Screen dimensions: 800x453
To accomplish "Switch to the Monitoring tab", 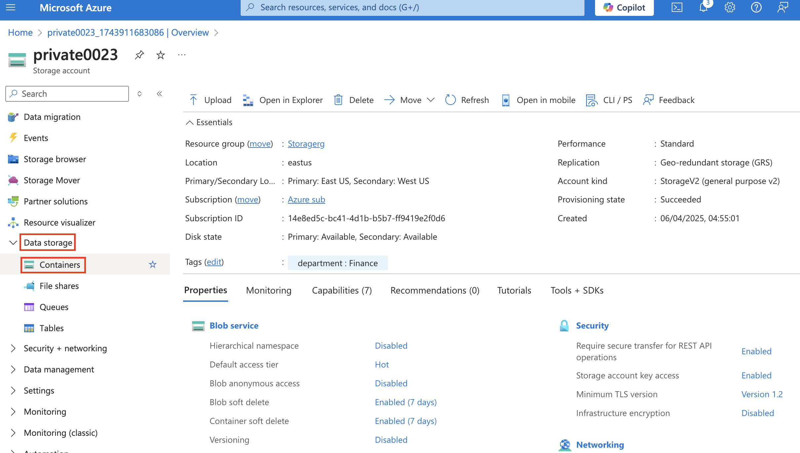I will 269,291.
